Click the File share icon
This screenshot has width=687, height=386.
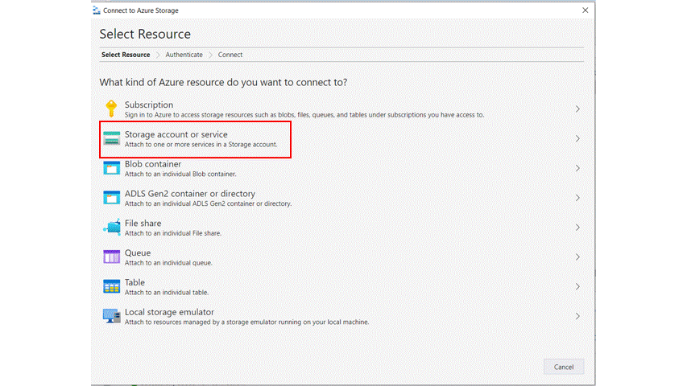click(112, 227)
